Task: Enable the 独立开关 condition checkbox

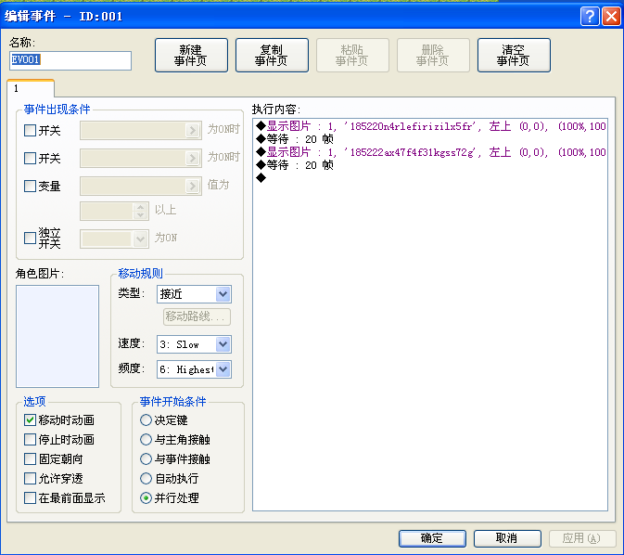Action: coord(30,238)
